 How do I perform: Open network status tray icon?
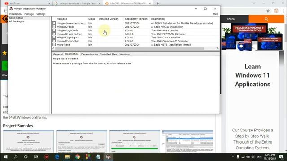243,157
